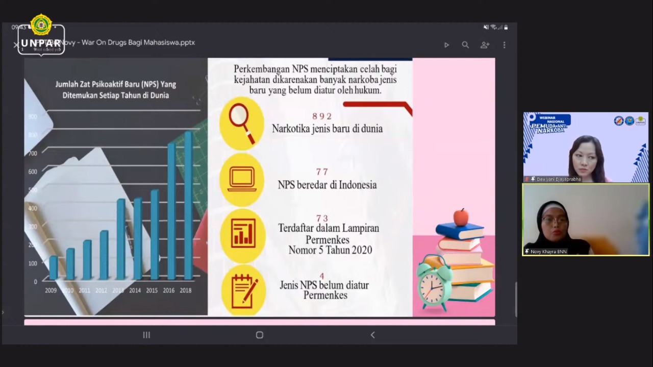
Task: Click the share/add person icon
Action: 485,45
